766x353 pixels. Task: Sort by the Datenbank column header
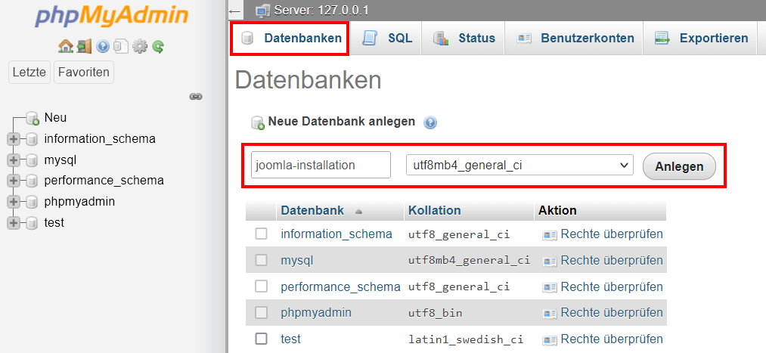pyautogui.click(x=312, y=210)
